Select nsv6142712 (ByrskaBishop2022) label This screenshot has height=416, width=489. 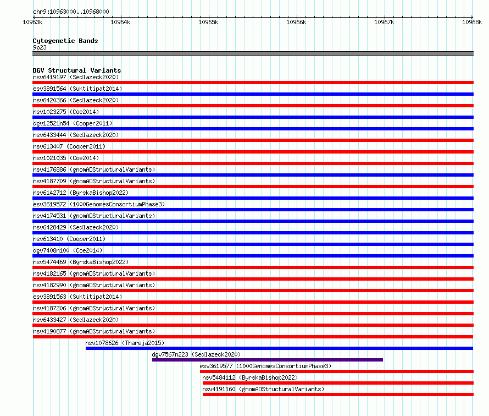point(81,193)
